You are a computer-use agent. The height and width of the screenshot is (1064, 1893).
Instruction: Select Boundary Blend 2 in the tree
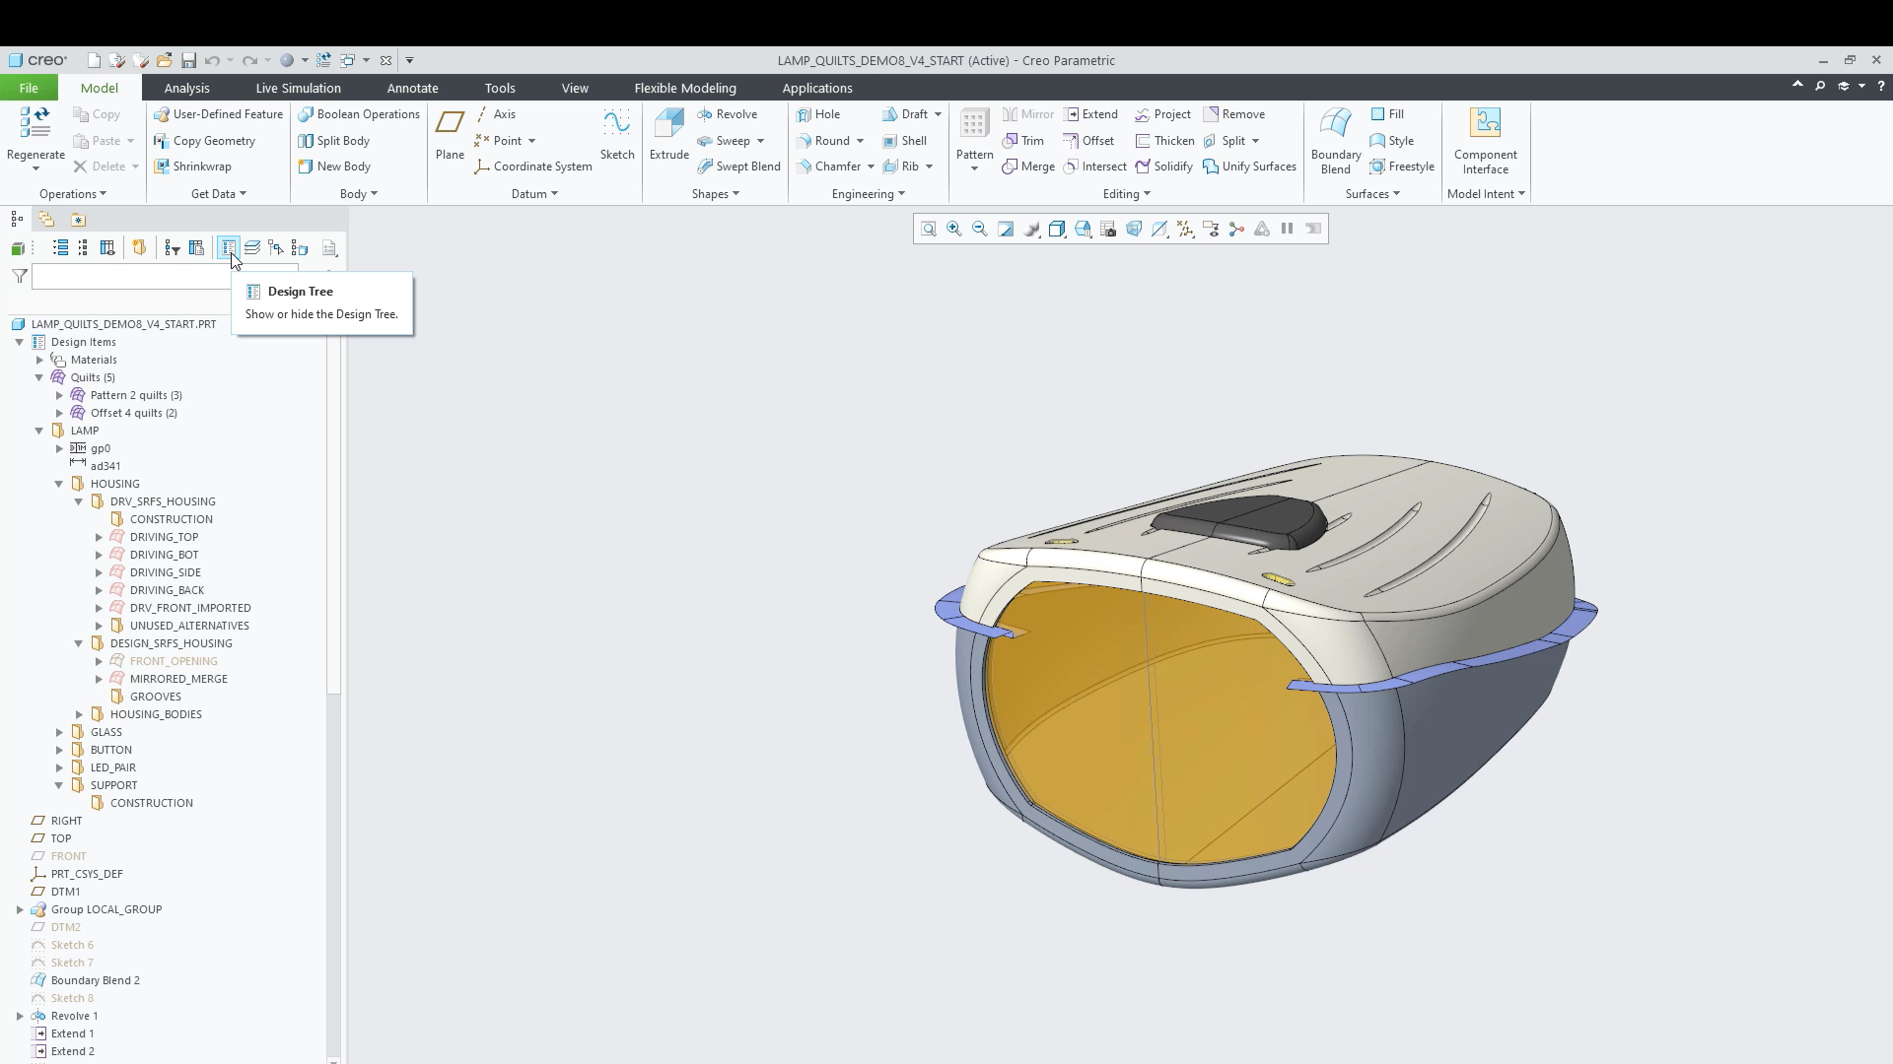[x=95, y=980]
